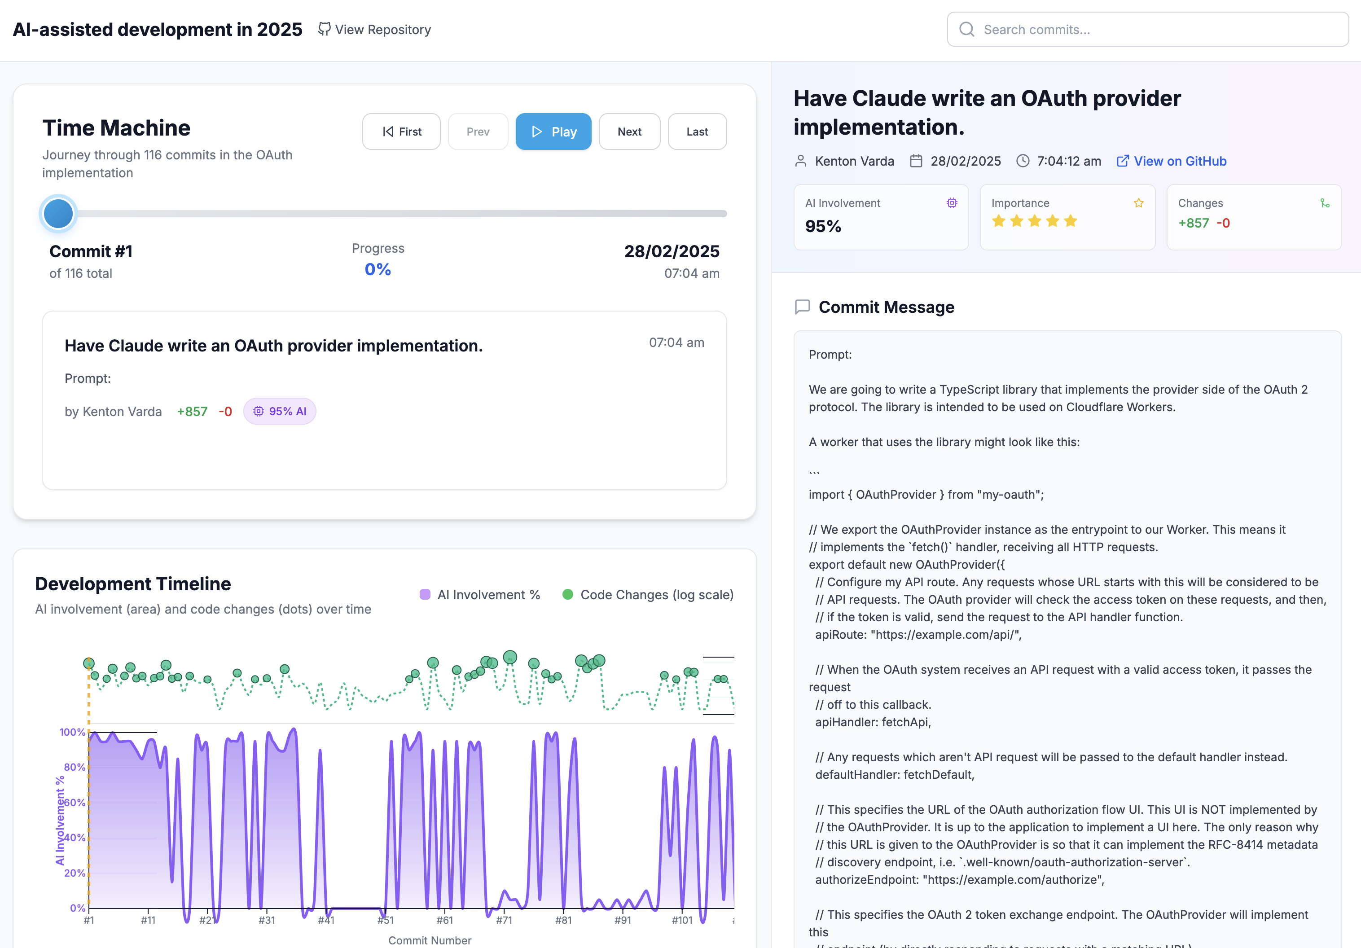Click the first gold importance star
The image size is (1361, 948).
[x=999, y=221]
